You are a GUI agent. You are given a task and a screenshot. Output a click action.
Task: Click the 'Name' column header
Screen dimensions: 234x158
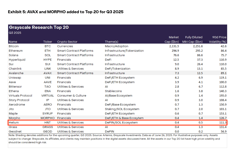(13, 42)
